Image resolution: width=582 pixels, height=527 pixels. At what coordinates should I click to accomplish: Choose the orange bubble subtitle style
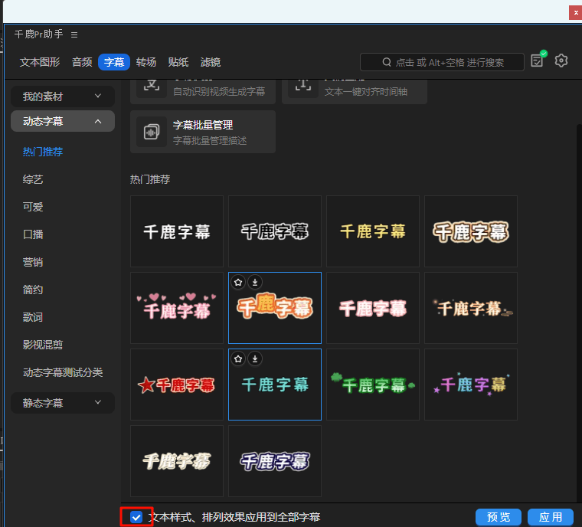click(x=275, y=308)
